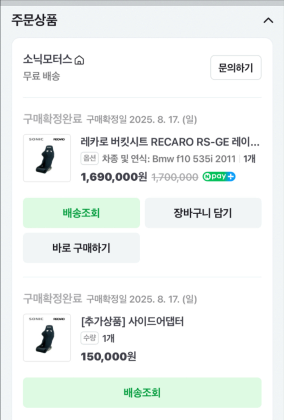Click the strikethrough original price 1,700,000
The image size is (284, 420).
(173, 177)
